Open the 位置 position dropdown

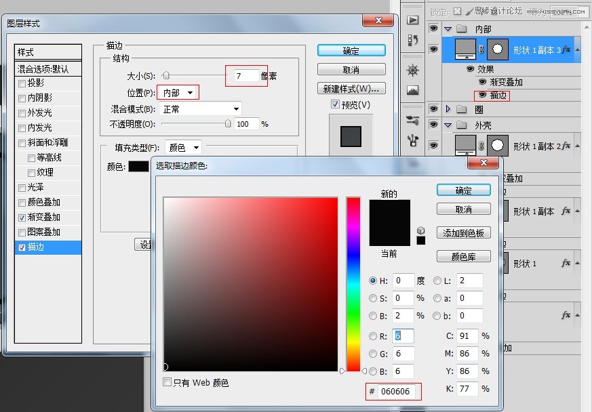[178, 93]
